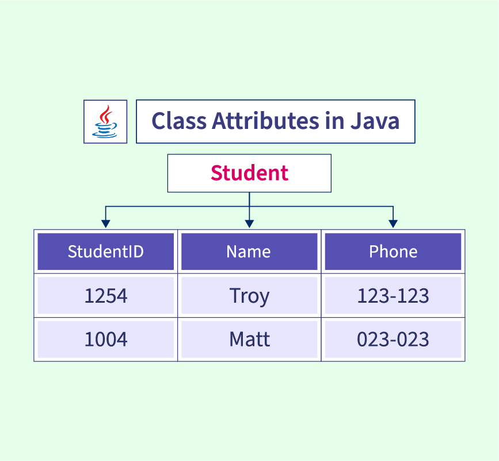
Task: Click the cell containing 1254
Action: (x=106, y=295)
